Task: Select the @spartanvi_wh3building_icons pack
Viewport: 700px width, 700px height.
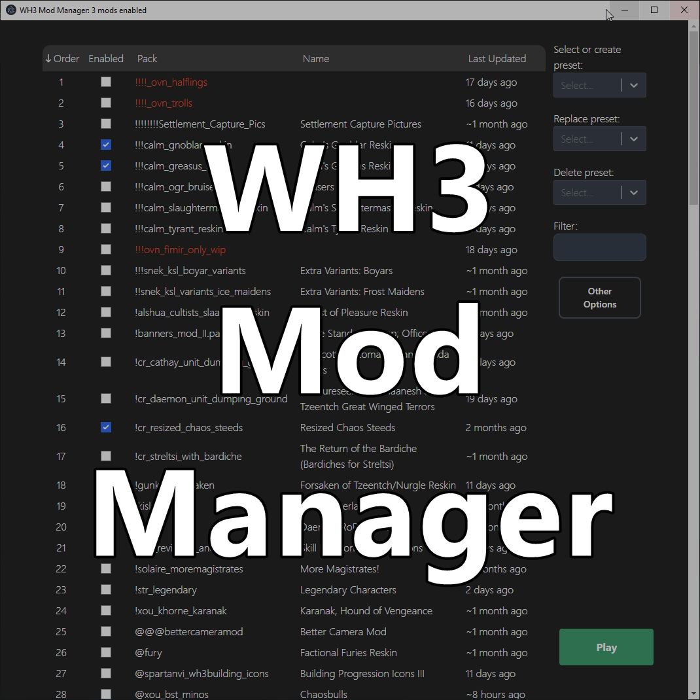Action: [x=201, y=674]
